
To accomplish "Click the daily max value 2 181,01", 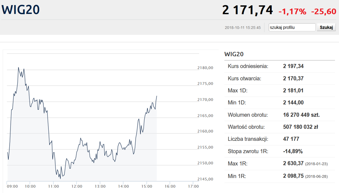I will coord(293,90).
